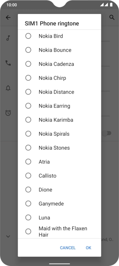The width and height of the screenshot is (119, 266).
Task: Select Nokia Spirals from the list
Action: pos(59,134)
